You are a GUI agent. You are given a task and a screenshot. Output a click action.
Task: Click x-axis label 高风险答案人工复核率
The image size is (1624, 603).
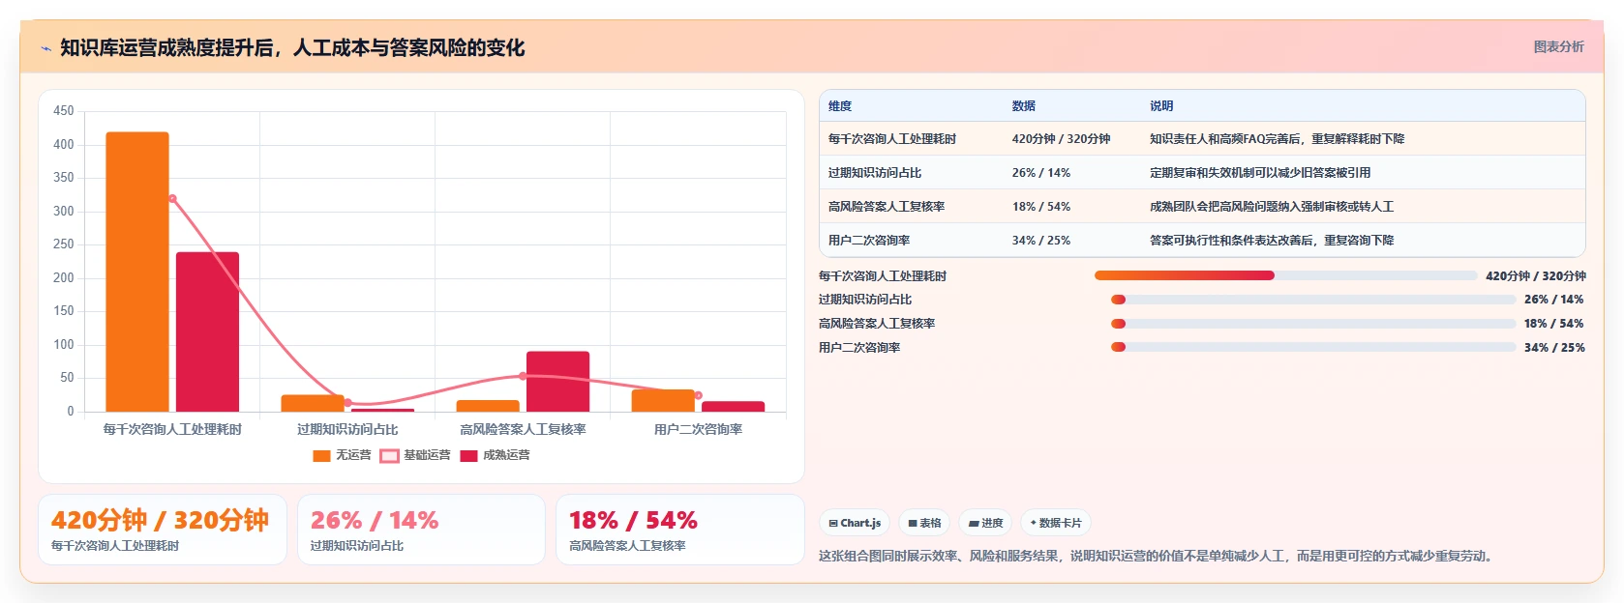523,429
